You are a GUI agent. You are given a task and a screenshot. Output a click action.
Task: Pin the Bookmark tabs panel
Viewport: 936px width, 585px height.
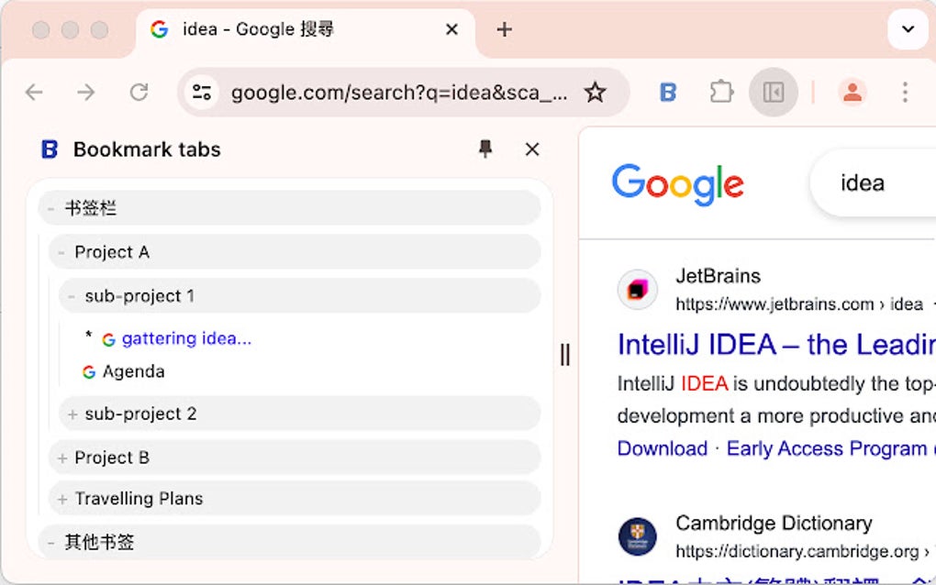point(487,149)
